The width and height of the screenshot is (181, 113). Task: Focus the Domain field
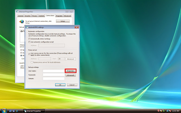(x=54, y=79)
